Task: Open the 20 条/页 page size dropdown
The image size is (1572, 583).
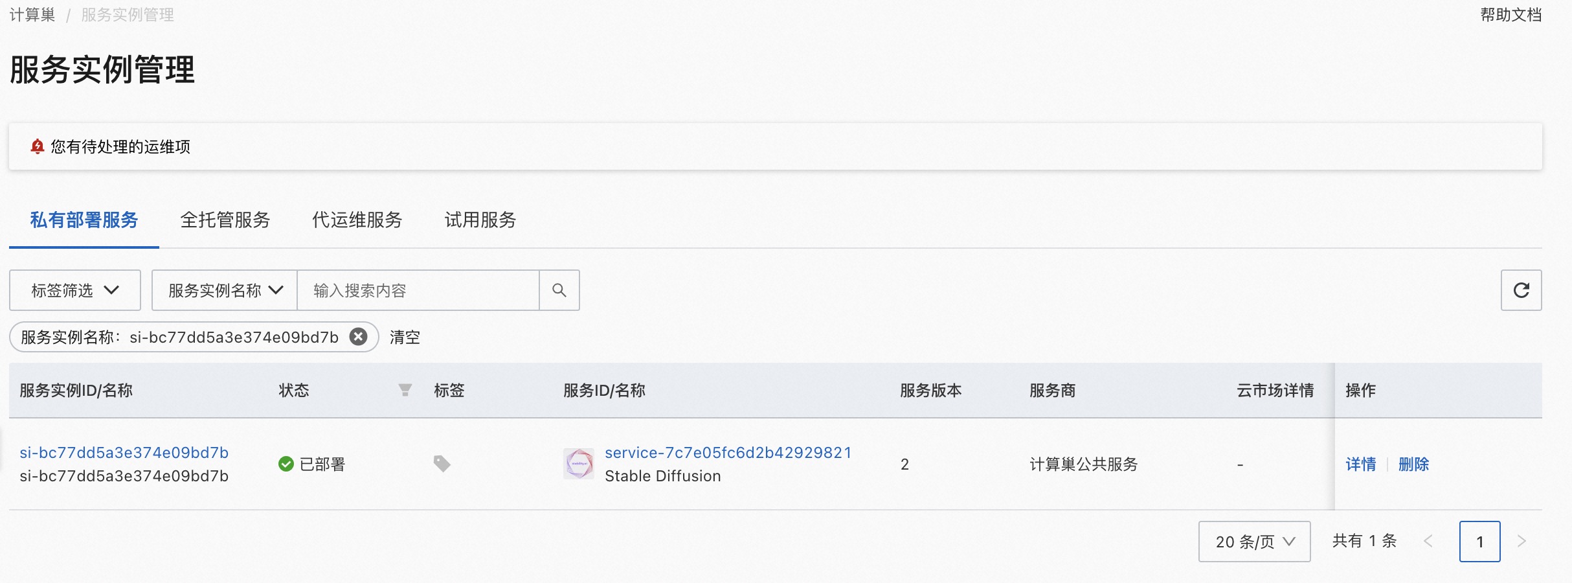Action: [1254, 542]
